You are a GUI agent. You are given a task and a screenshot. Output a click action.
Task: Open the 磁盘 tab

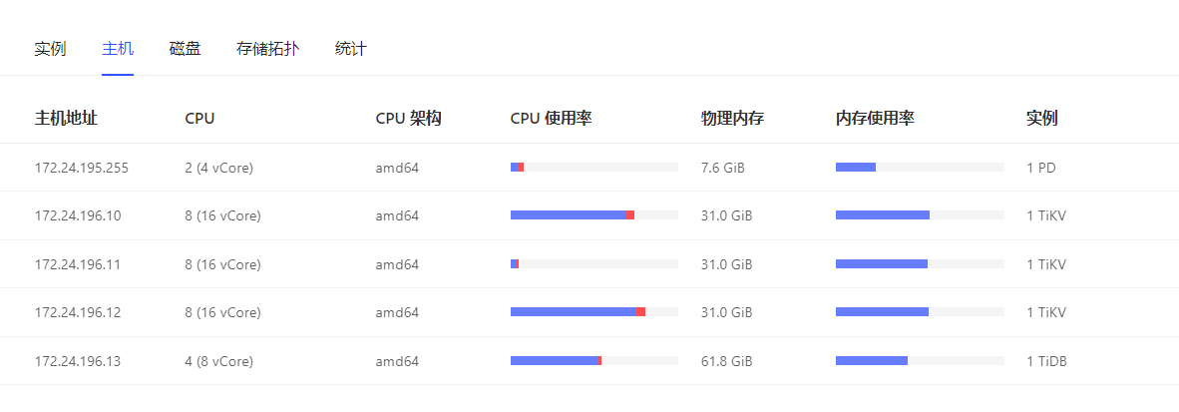(x=185, y=48)
